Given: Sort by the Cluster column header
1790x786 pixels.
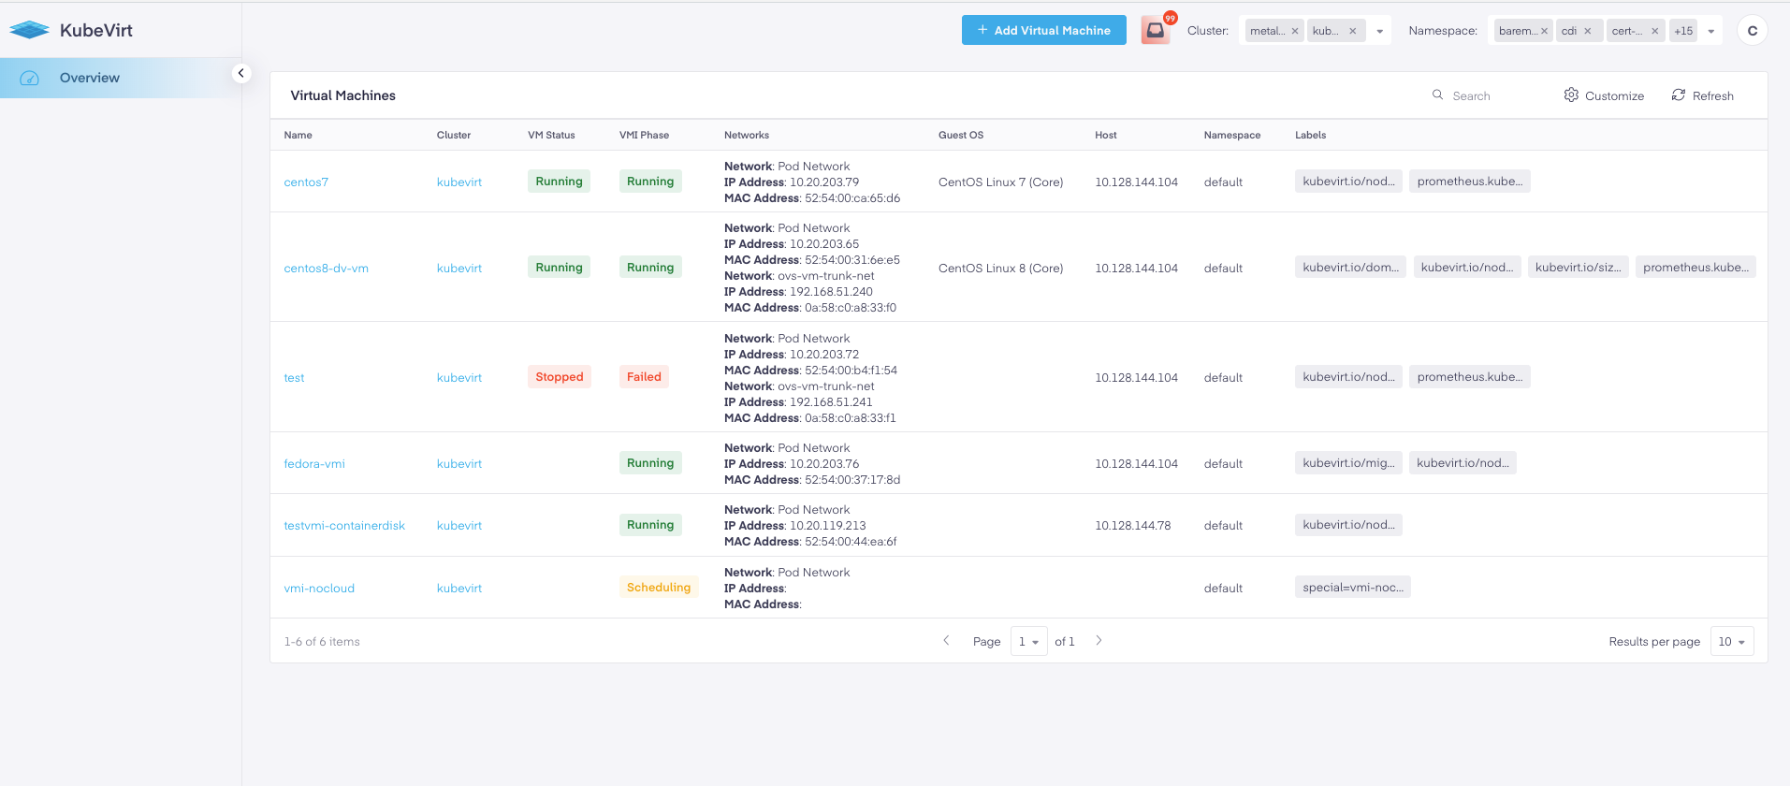Looking at the screenshot, I should (x=454, y=135).
